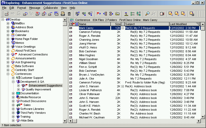206x128 pixels.
Task: Click the typewriter-shaped toolbar icon
Action: [x=63, y=14]
